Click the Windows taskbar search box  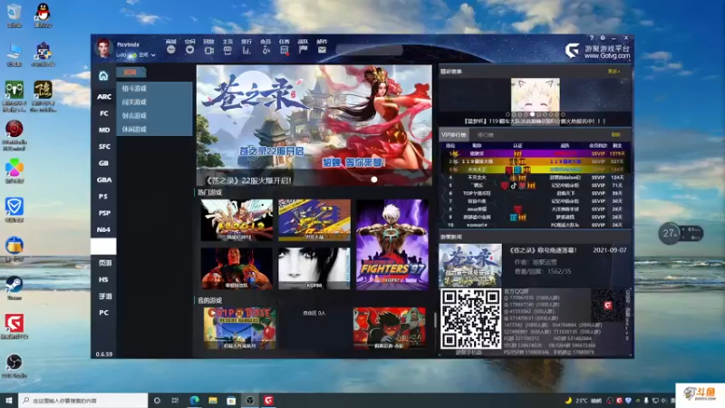(x=83, y=400)
